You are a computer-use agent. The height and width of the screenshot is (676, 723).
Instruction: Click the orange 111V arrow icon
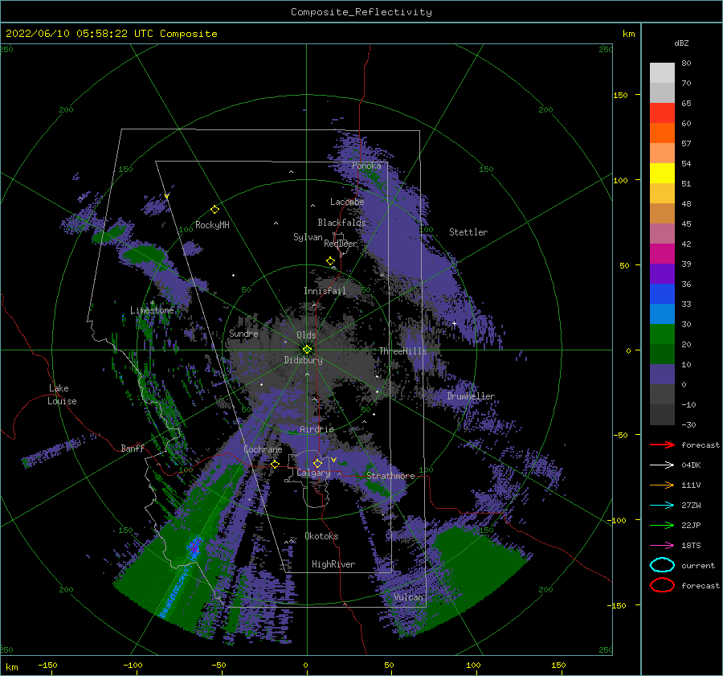pos(662,485)
